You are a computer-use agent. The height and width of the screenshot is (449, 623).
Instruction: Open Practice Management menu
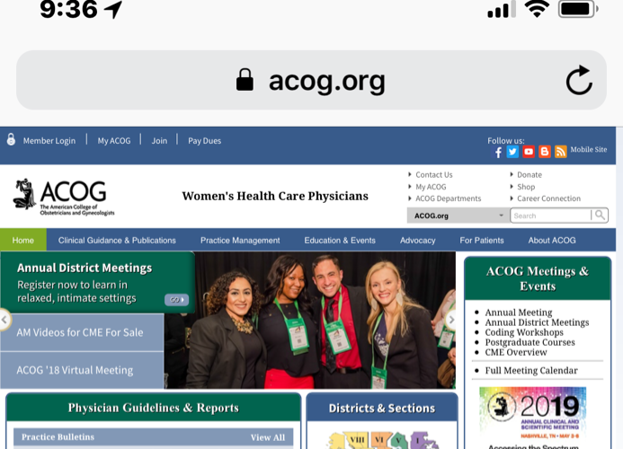240,240
